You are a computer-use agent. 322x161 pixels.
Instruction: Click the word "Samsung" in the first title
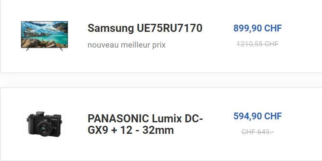(x=111, y=28)
